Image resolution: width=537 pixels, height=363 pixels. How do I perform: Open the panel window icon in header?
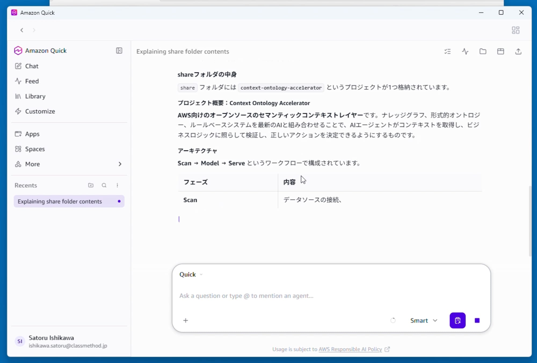coord(500,51)
